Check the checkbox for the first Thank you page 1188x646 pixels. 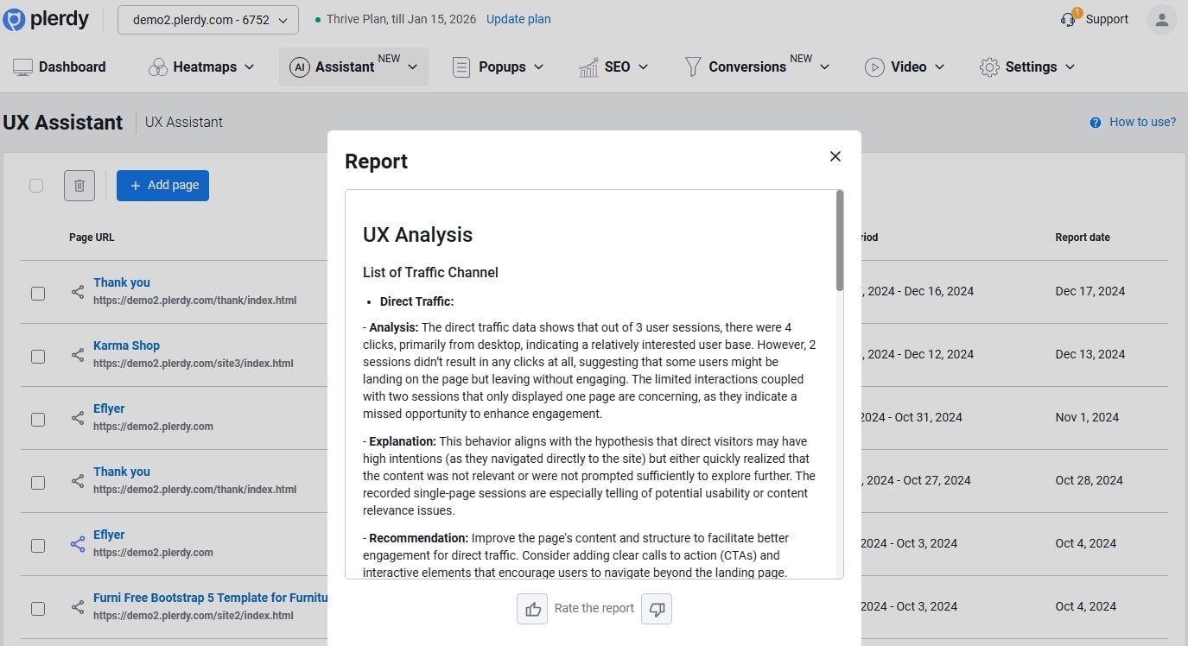coord(38,293)
